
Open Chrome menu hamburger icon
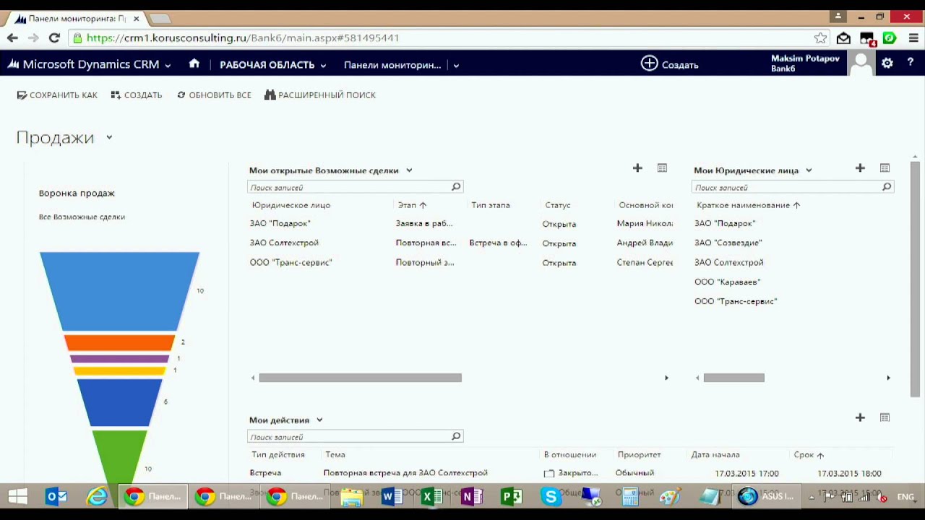pyautogui.click(x=913, y=38)
